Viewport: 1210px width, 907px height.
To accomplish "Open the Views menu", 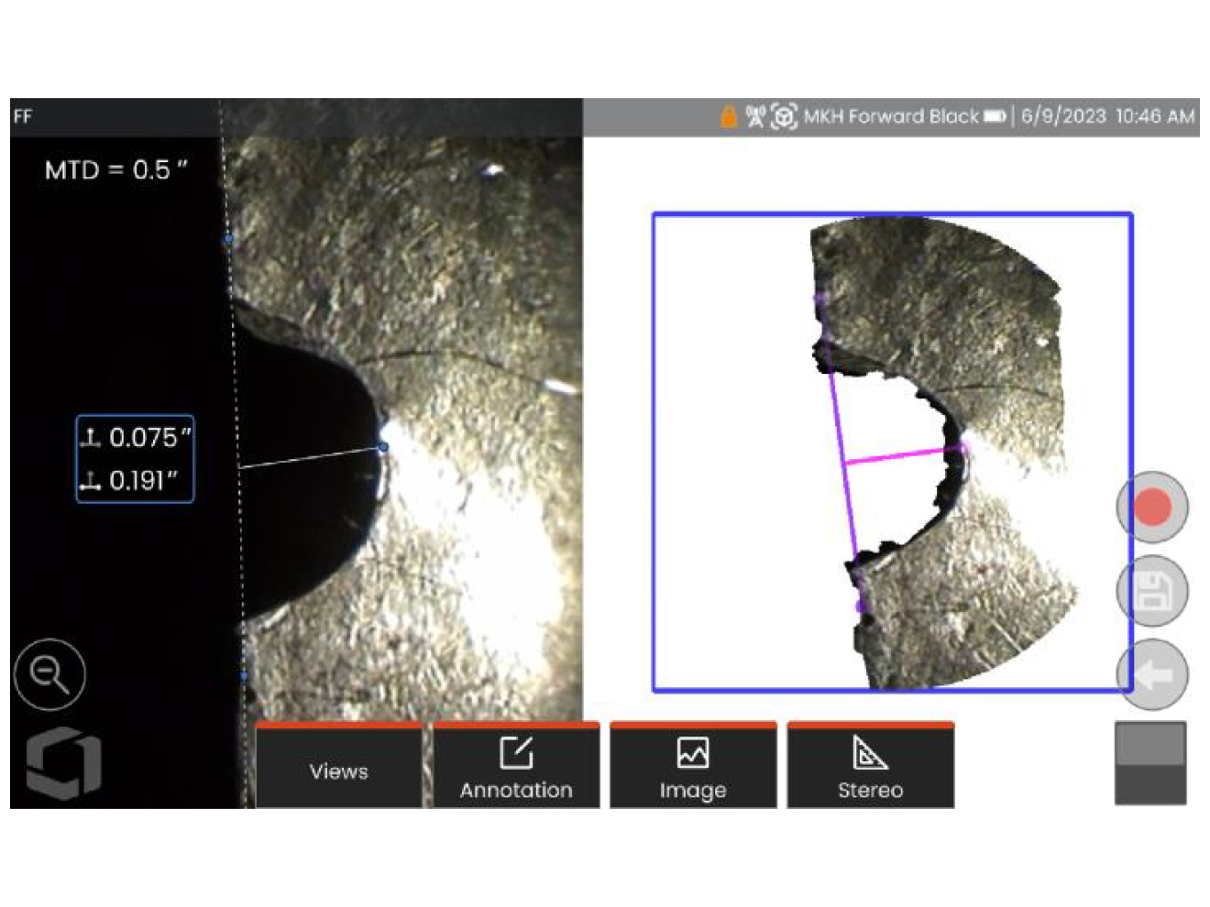I will (x=338, y=768).
